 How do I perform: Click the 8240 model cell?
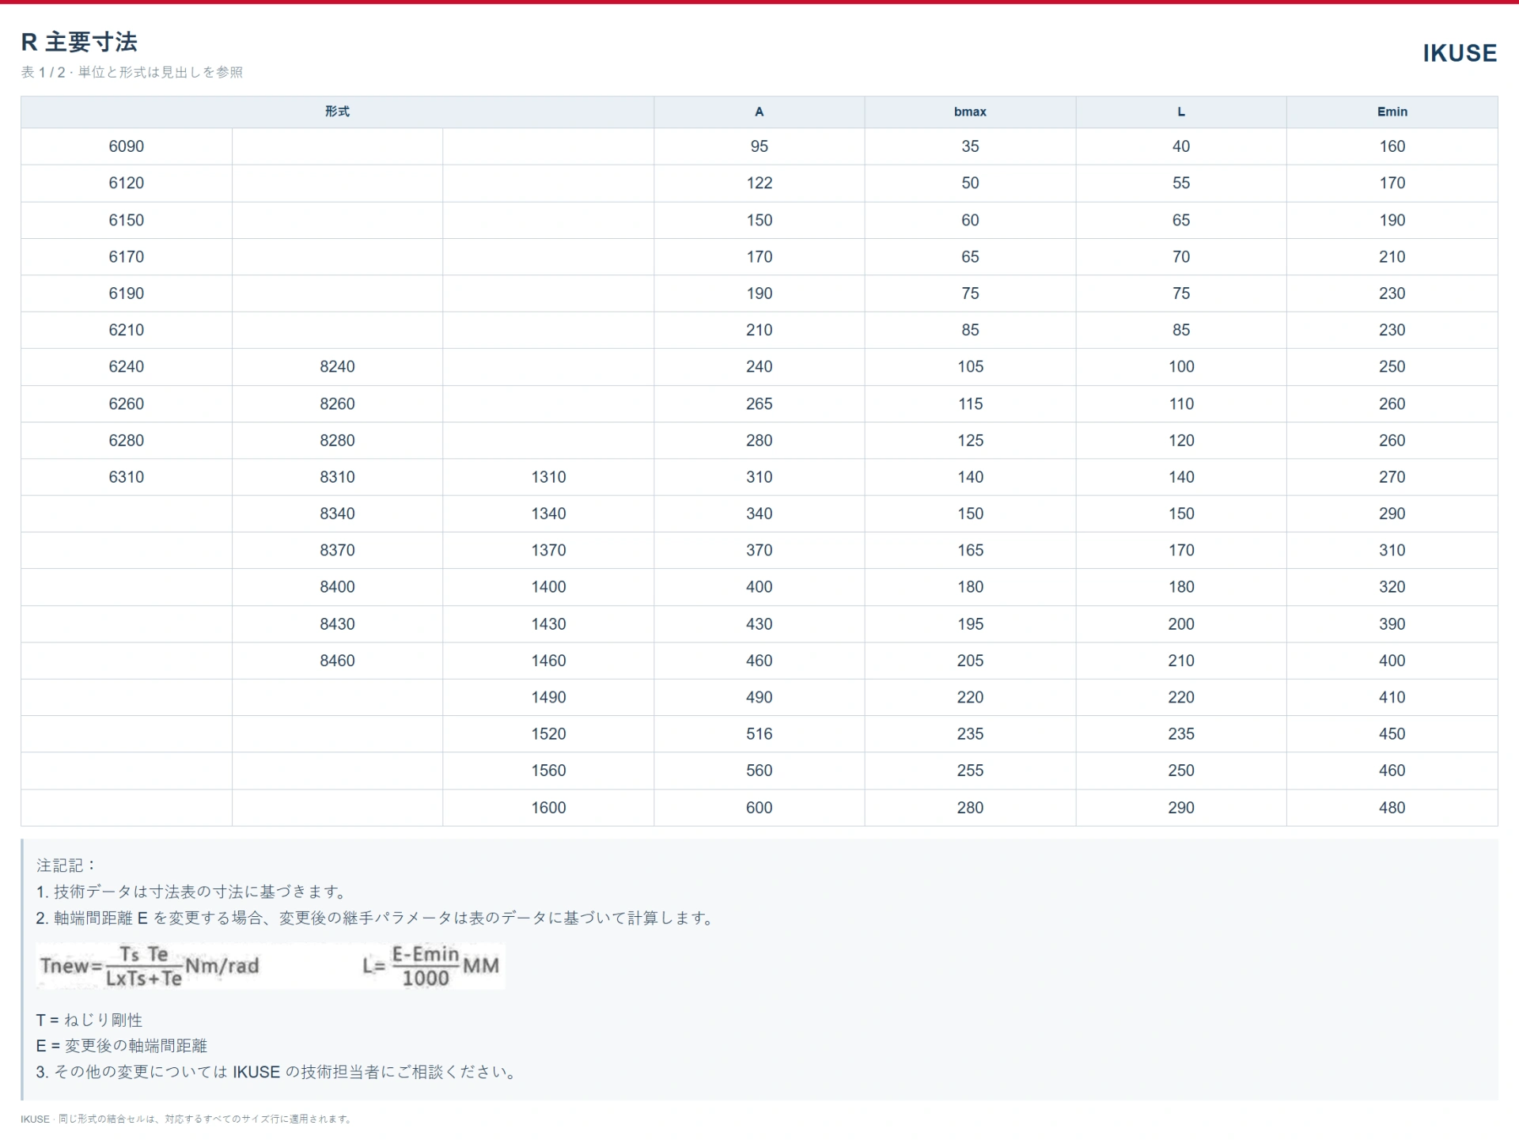point(337,366)
